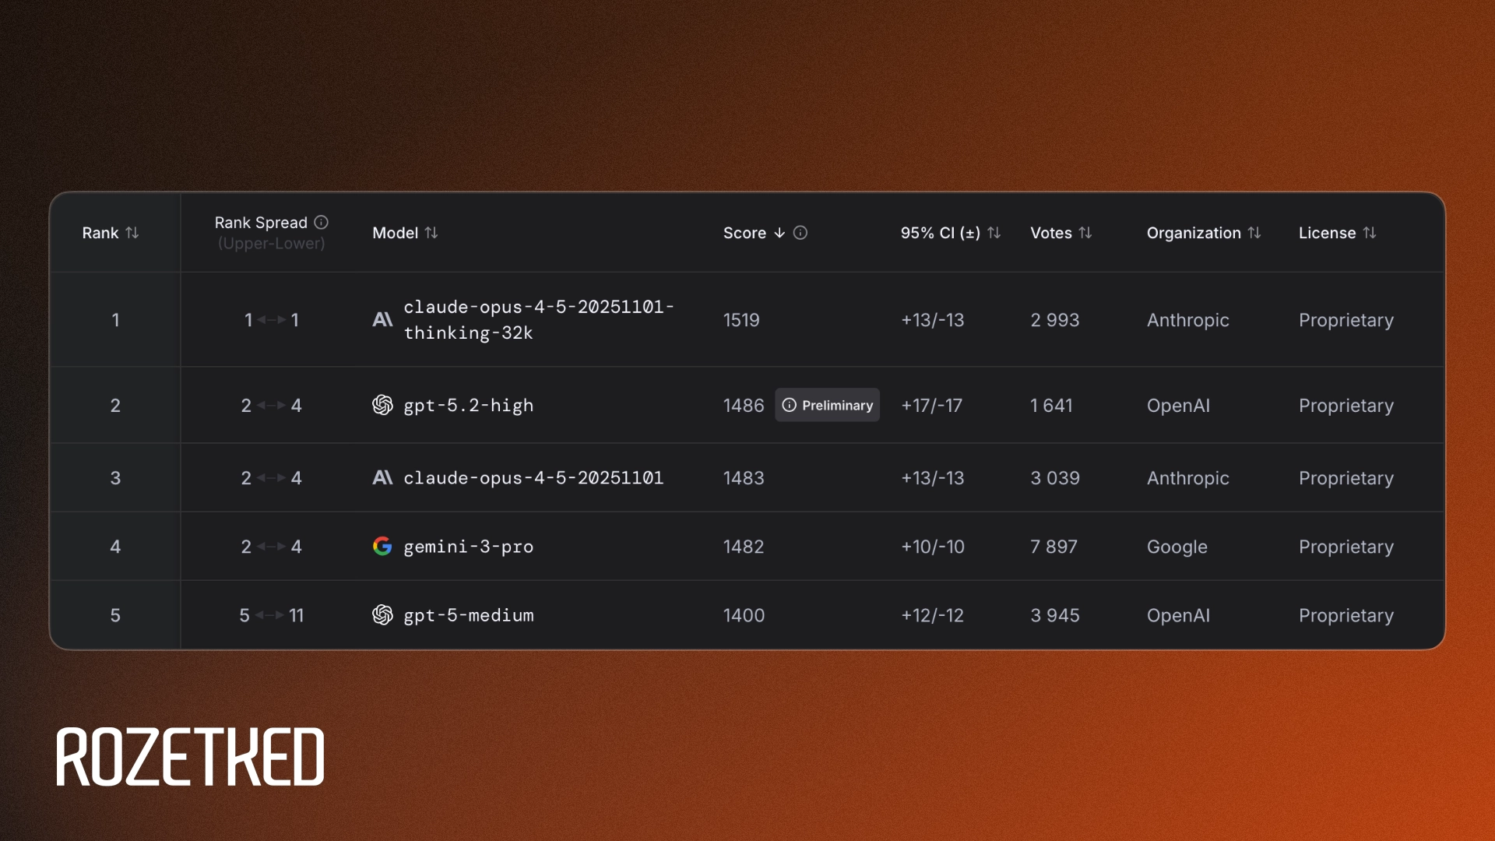Click the Rank Spread column header
This screenshot has width=1495, height=841.
pyautogui.click(x=261, y=223)
